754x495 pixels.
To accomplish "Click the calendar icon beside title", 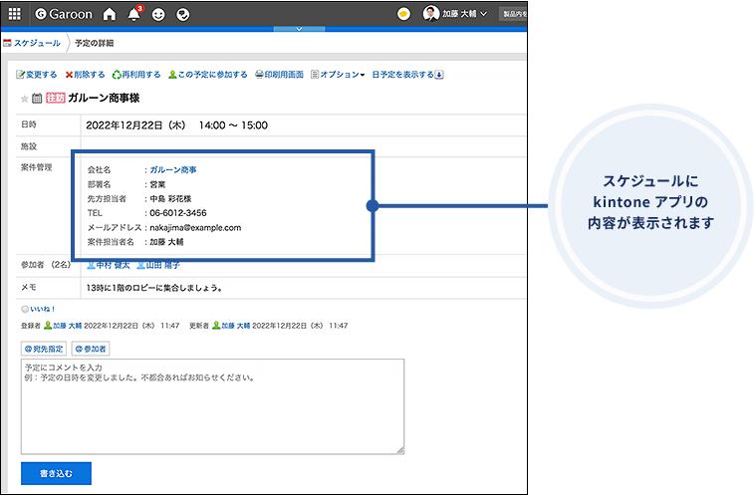I will click(x=37, y=99).
